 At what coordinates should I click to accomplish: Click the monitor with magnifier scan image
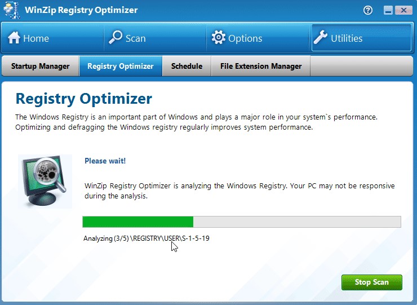[45, 181]
